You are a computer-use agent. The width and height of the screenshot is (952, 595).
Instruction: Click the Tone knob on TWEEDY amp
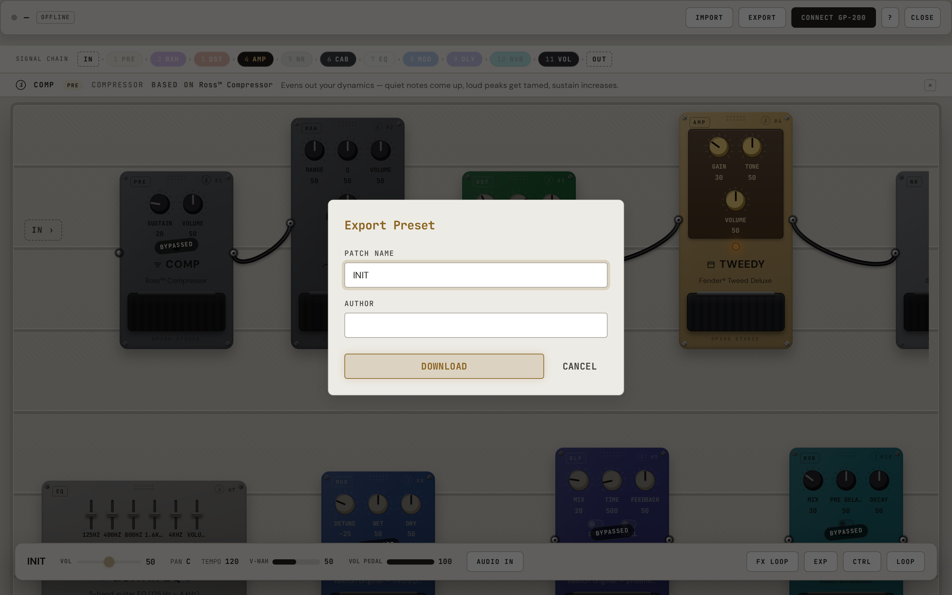pyautogui.click(x=752, y=147)
